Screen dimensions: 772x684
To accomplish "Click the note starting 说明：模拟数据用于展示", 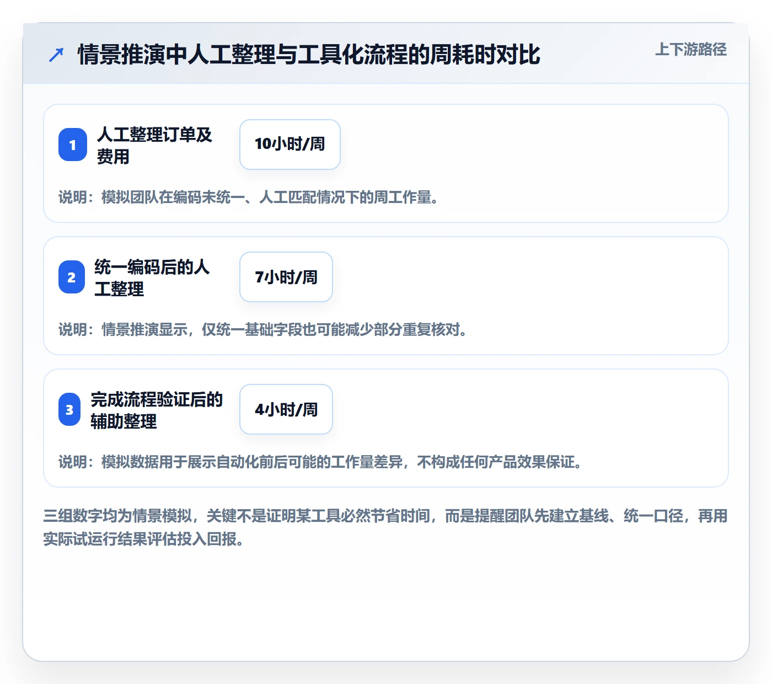I will [x=321, y=462].
